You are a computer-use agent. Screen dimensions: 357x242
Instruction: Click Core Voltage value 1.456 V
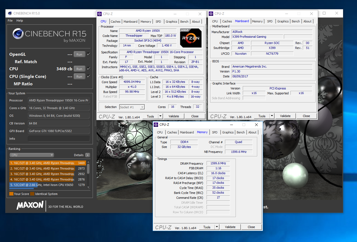click(x=167, y=46)
